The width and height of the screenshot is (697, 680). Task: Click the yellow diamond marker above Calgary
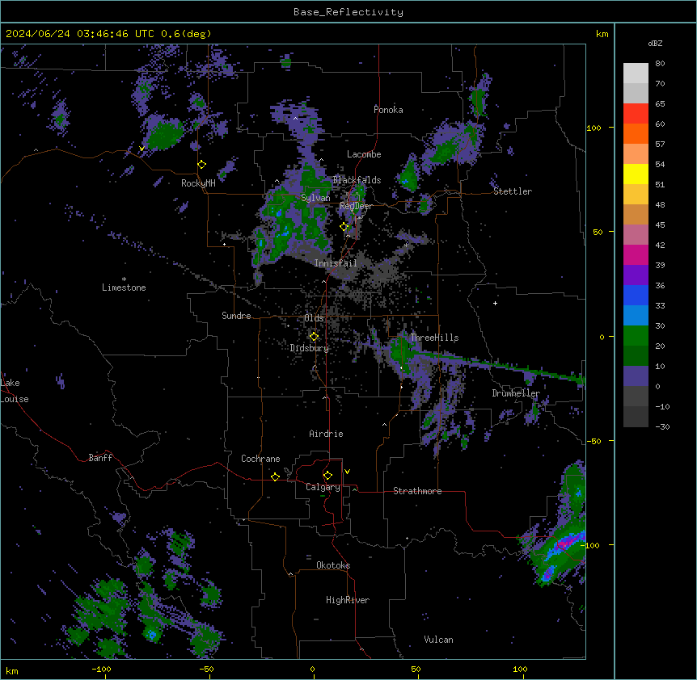[327, 476]
